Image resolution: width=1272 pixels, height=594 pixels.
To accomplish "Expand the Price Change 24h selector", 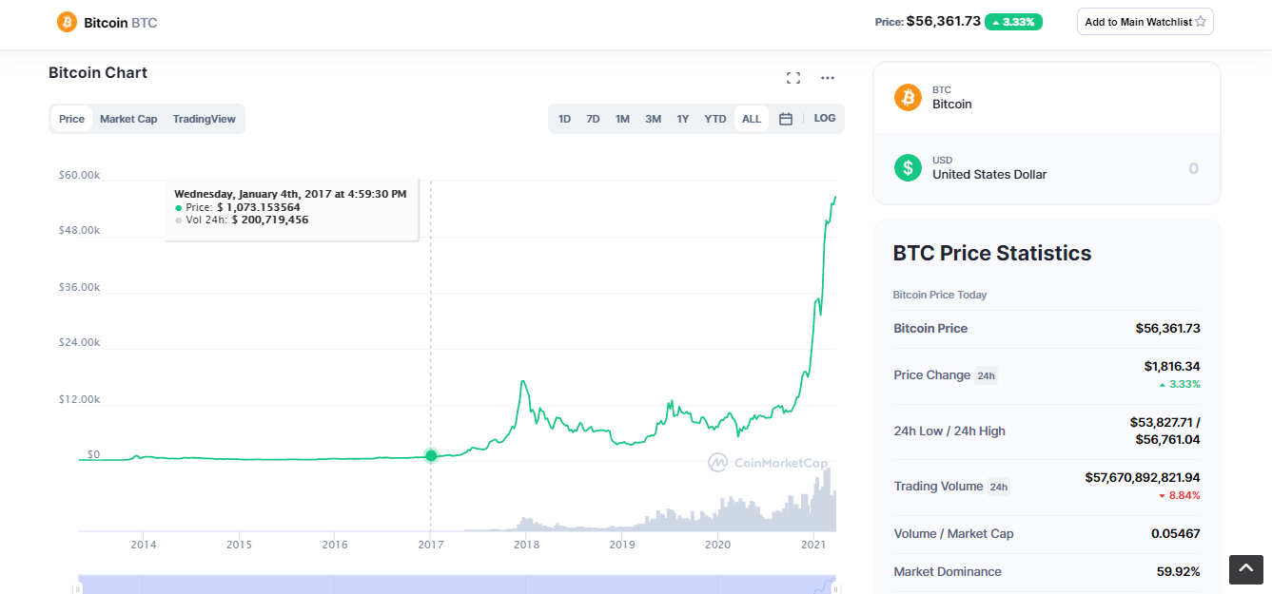I will pos(986,375).
